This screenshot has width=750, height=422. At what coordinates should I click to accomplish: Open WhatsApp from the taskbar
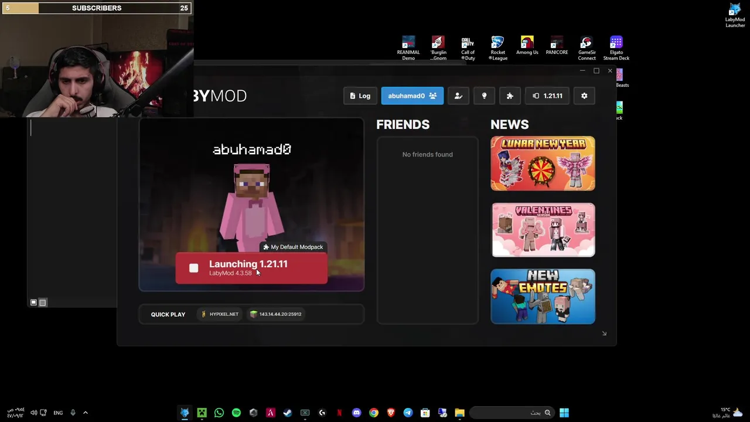219,413
